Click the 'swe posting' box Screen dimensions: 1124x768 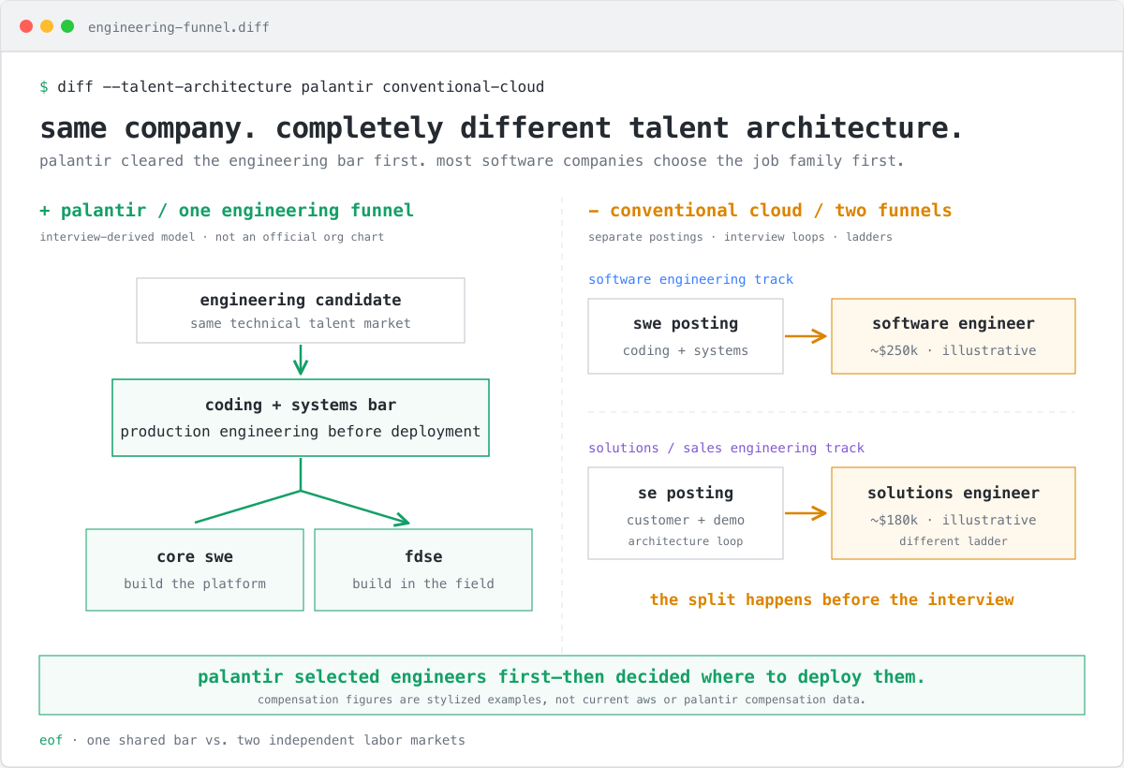(686, 336)
